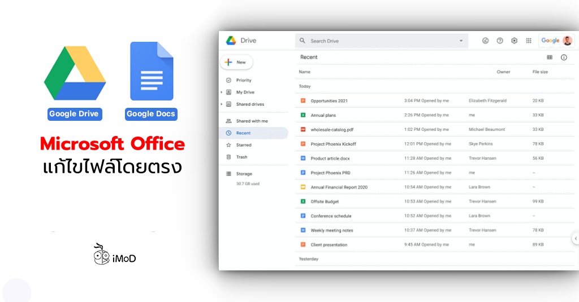Screen dimensions: 579x302
Task: Click Sheets icon of Annual plans
Action: tap(303, 115)
